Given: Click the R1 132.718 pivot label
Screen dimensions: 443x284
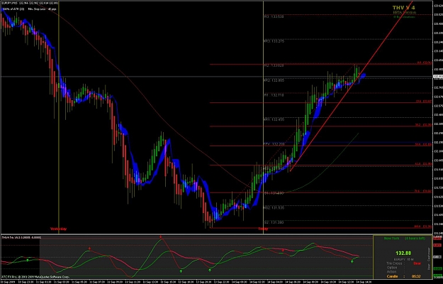Looking at the screenshot, I should tap(274, 95).
